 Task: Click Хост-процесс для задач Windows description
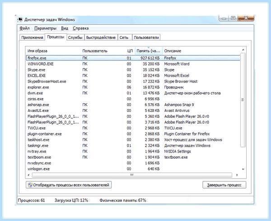click(x=193, y=140)
